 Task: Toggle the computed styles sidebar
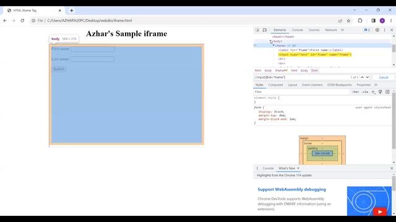click(387, 92)
